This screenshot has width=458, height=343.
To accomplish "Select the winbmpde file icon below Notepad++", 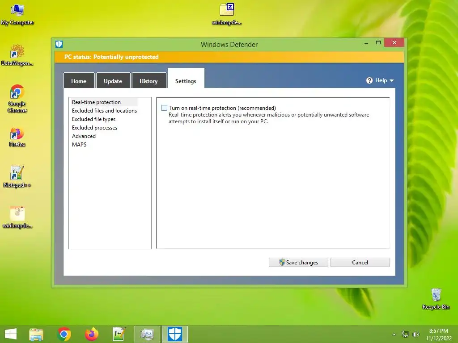I will 17,218.
